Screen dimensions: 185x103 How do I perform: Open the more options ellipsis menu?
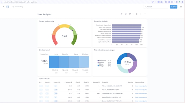145,14
